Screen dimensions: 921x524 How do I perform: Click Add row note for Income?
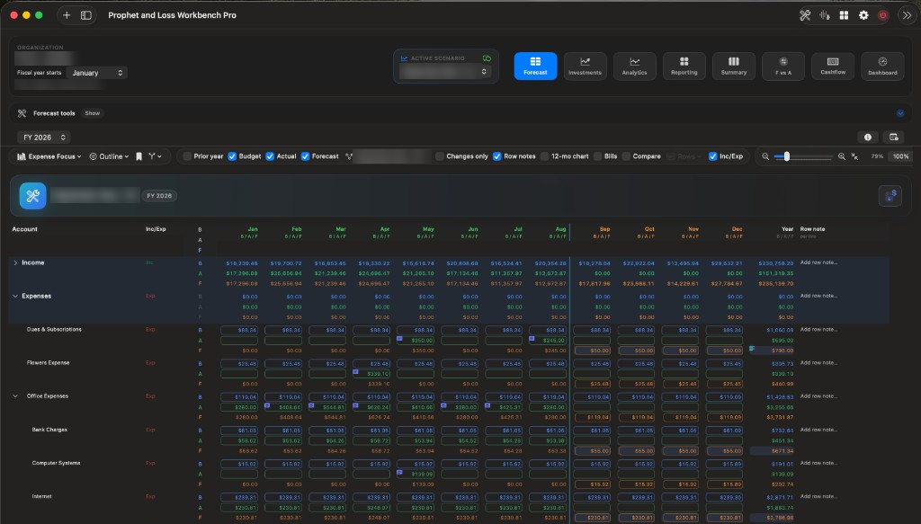pos(818,262)
